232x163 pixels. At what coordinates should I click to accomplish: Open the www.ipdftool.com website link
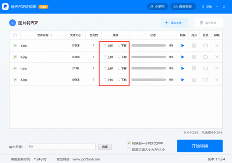coord(86,159)
